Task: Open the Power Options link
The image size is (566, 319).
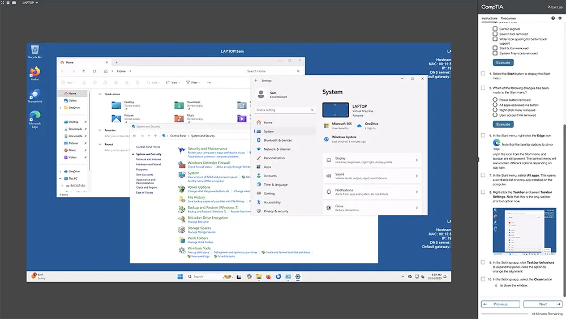Action: (x=199, y=187)
